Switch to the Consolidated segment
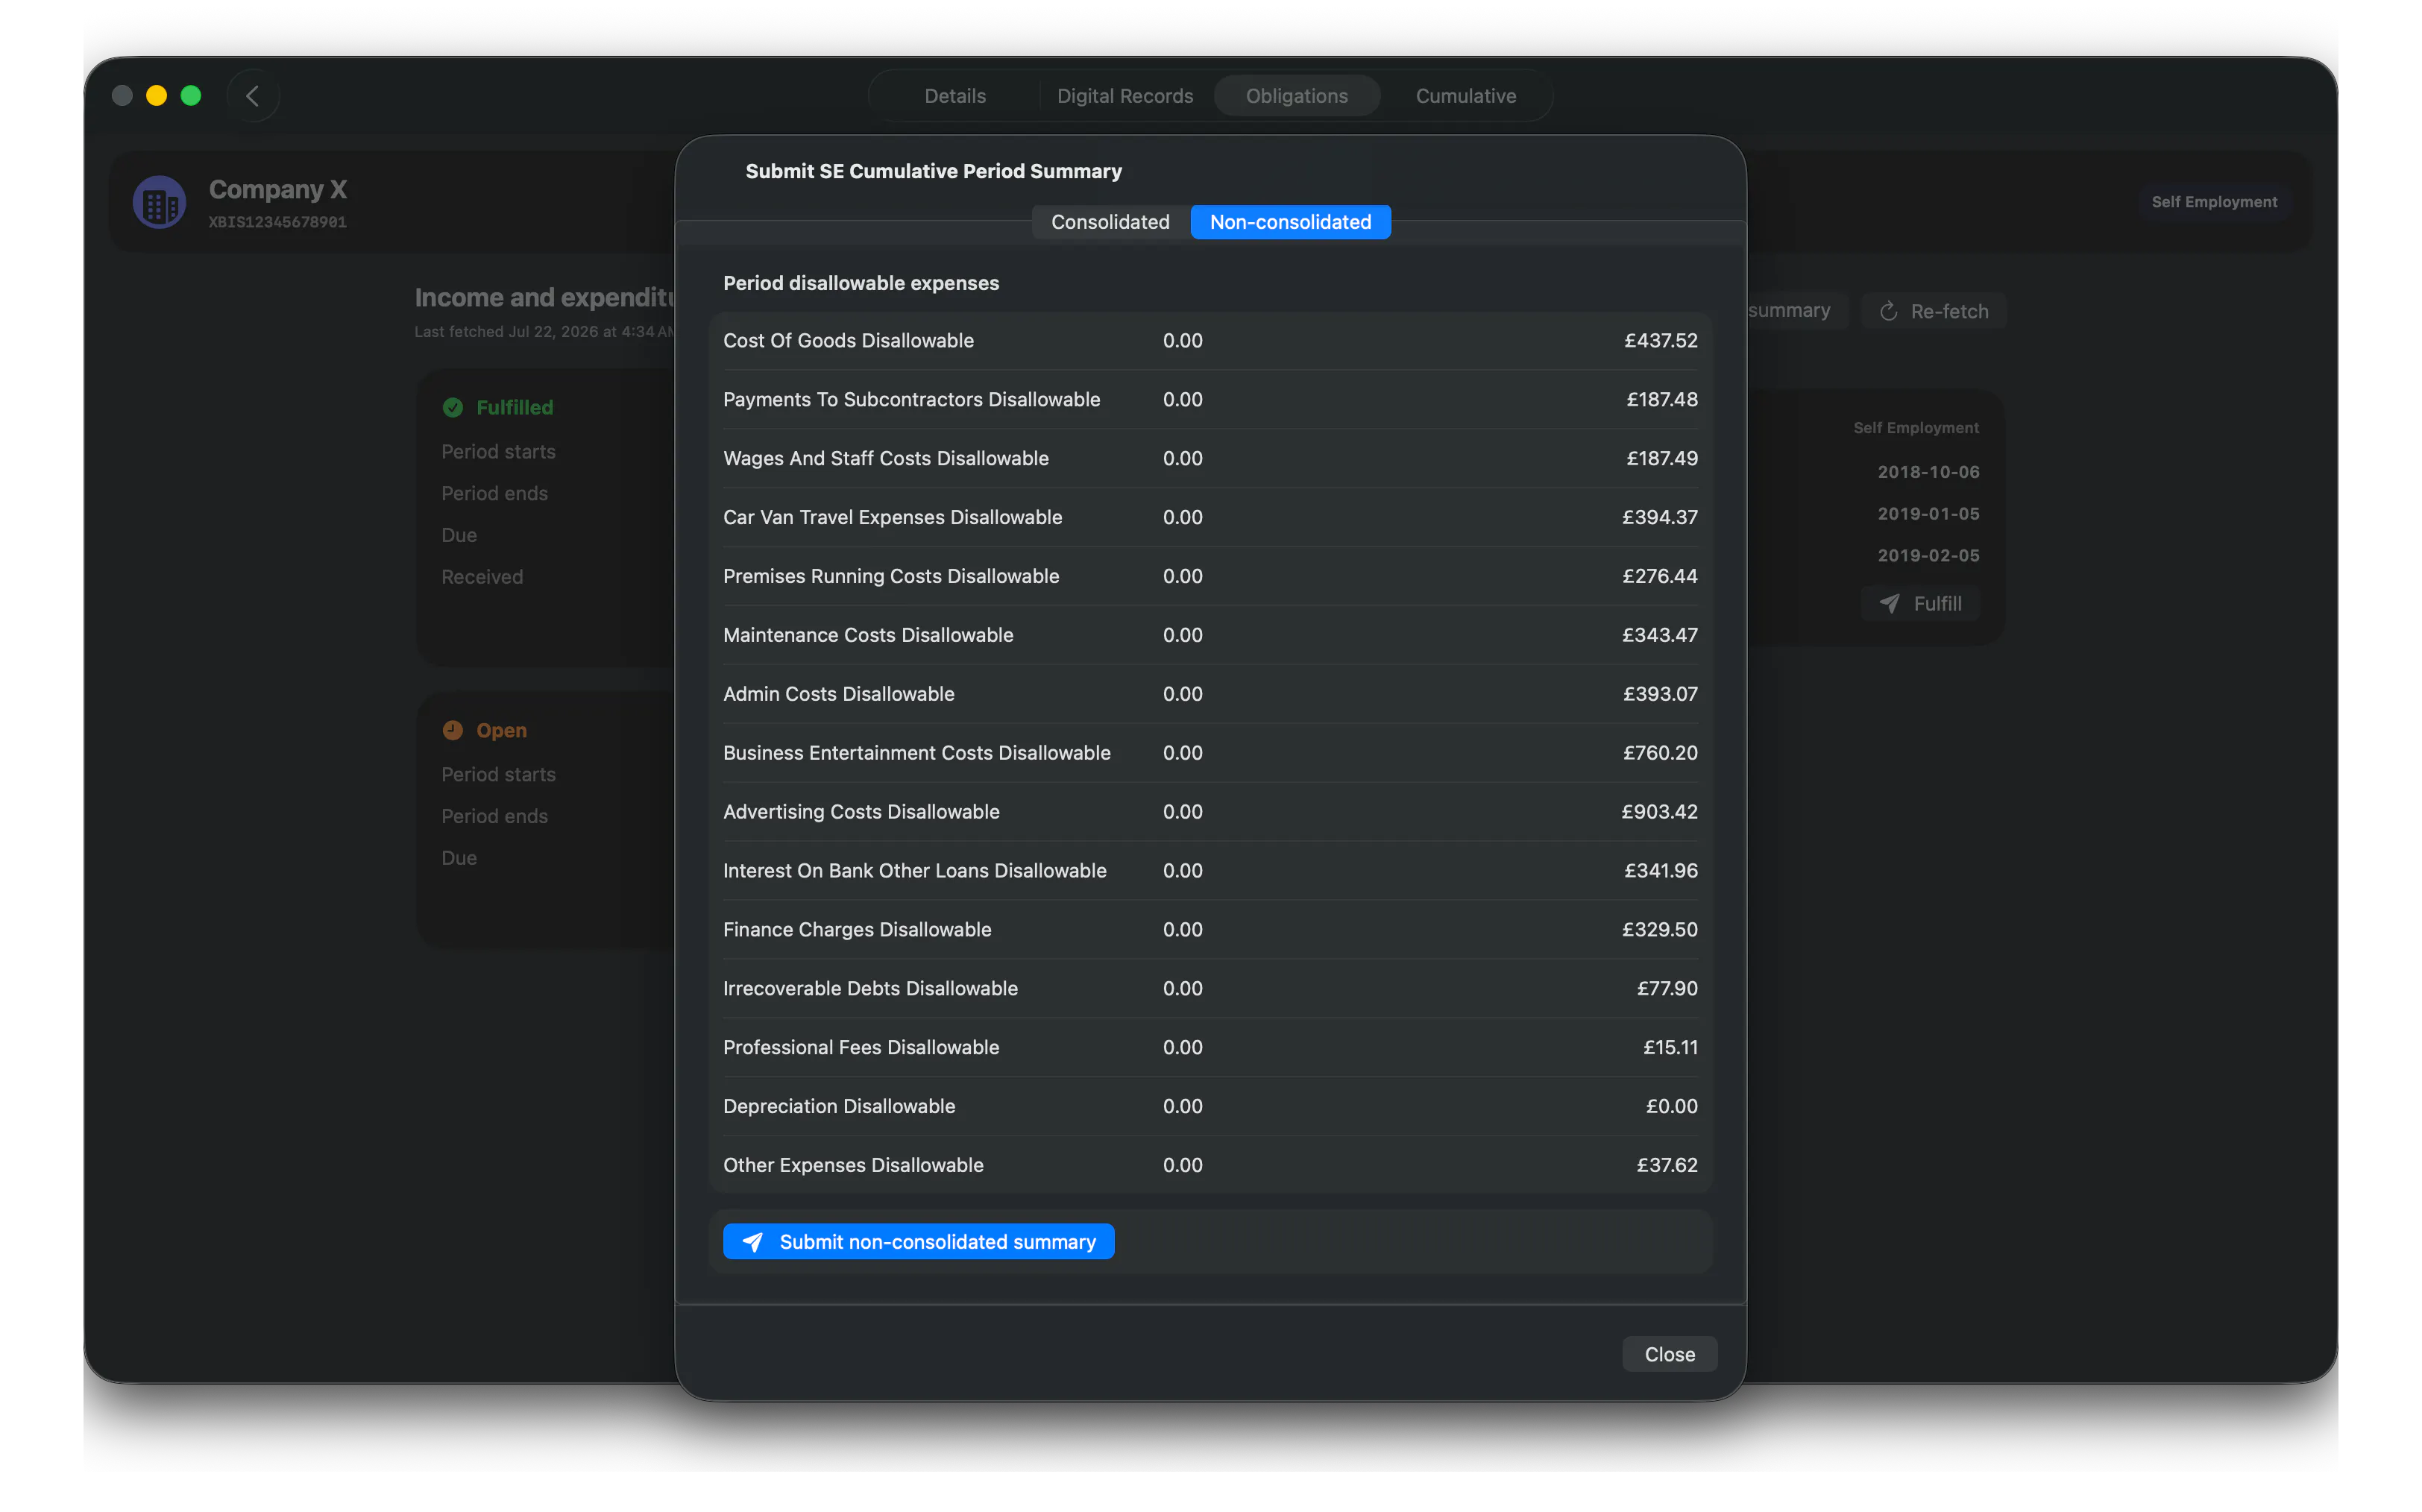 (1110, 222)
